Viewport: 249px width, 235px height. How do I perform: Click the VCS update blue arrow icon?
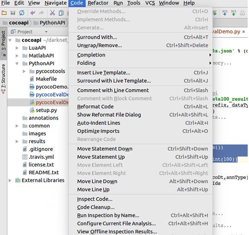point(225,13)
